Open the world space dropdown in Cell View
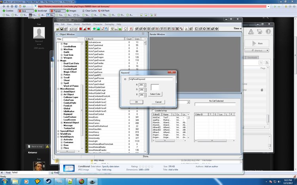 [188, 102]
